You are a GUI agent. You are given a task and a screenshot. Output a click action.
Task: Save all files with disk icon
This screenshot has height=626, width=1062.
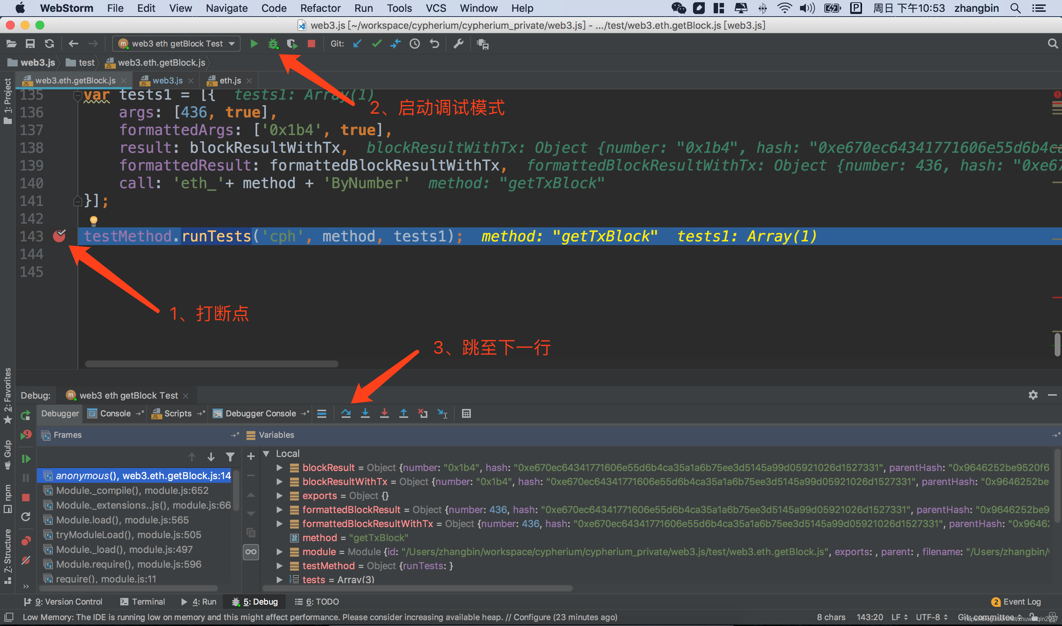[30, 44]
